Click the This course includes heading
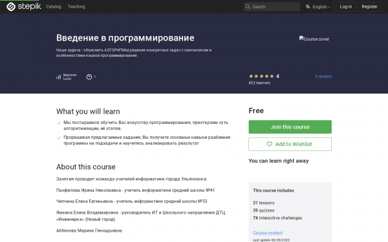Image resolution: width=388 pixels, height=242 pixels. tap(274, 190)
